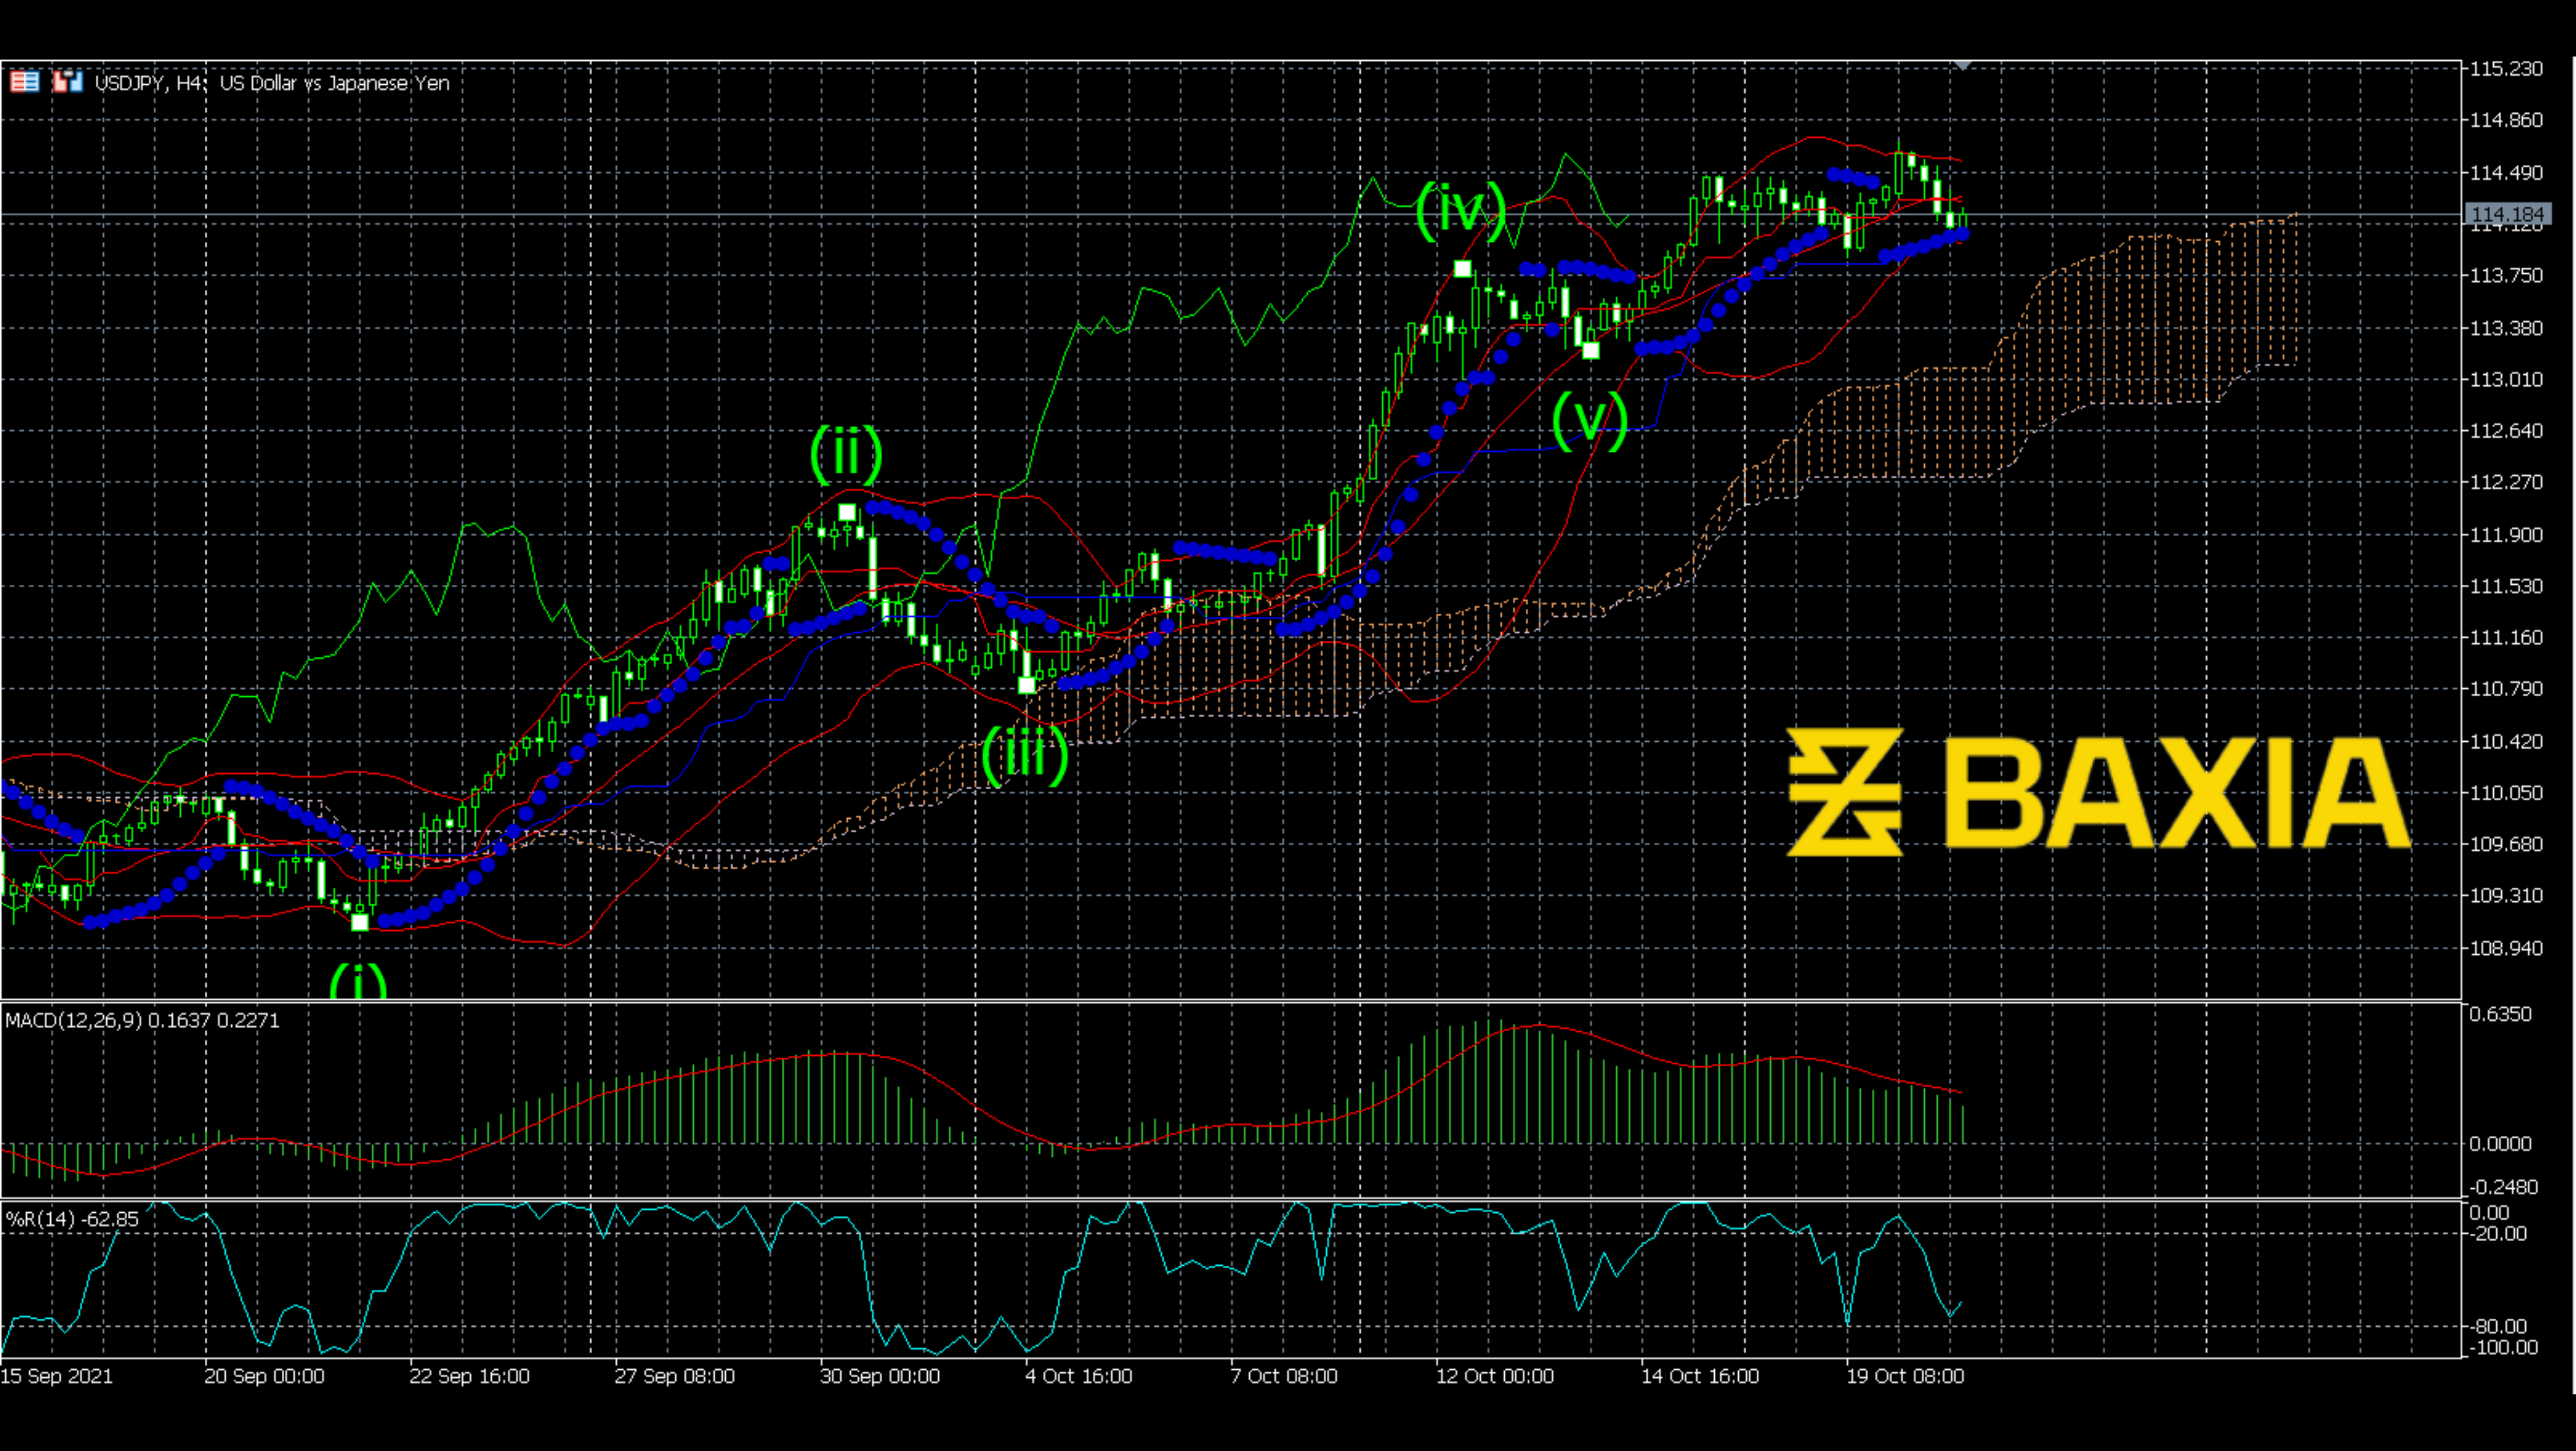Click the 111.900 price scale value

point(2506,535)
